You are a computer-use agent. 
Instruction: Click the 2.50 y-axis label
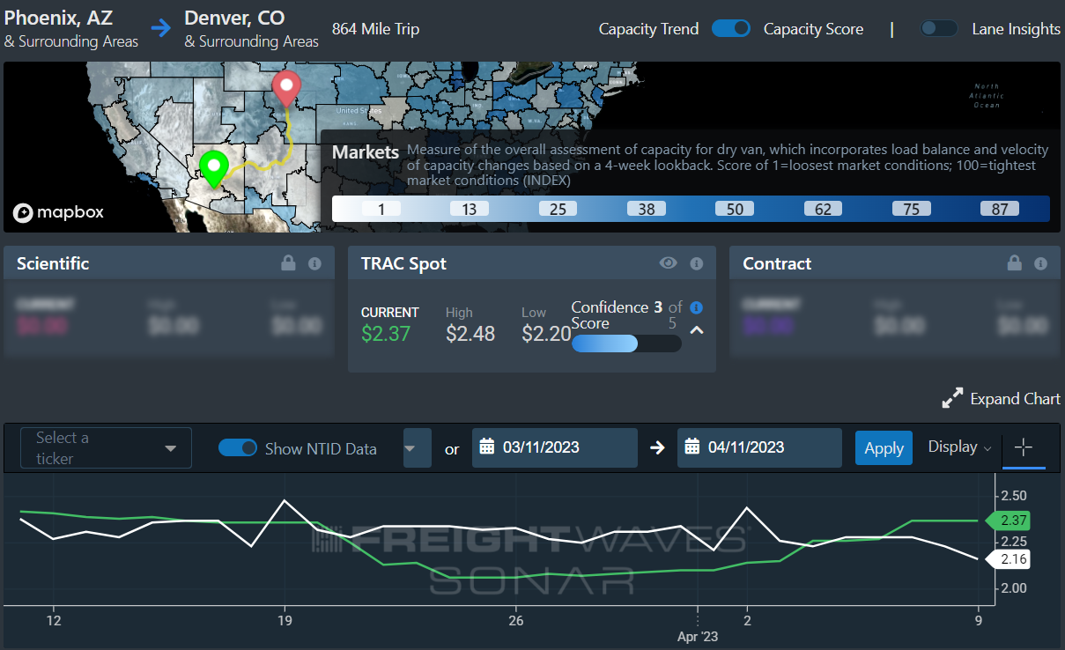click(1014, 494)
